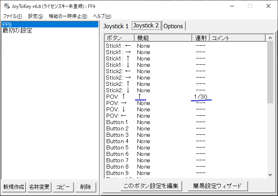Select the Button 8 row

pyautogui.click(x=186, y=167)
